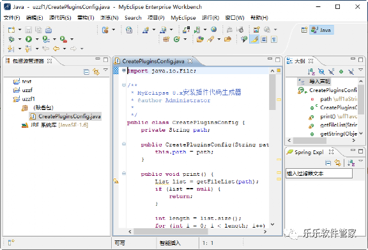Screen dimensions: 368x250
Task: Click the Save All toolbar icon
Action: [38, 30]
